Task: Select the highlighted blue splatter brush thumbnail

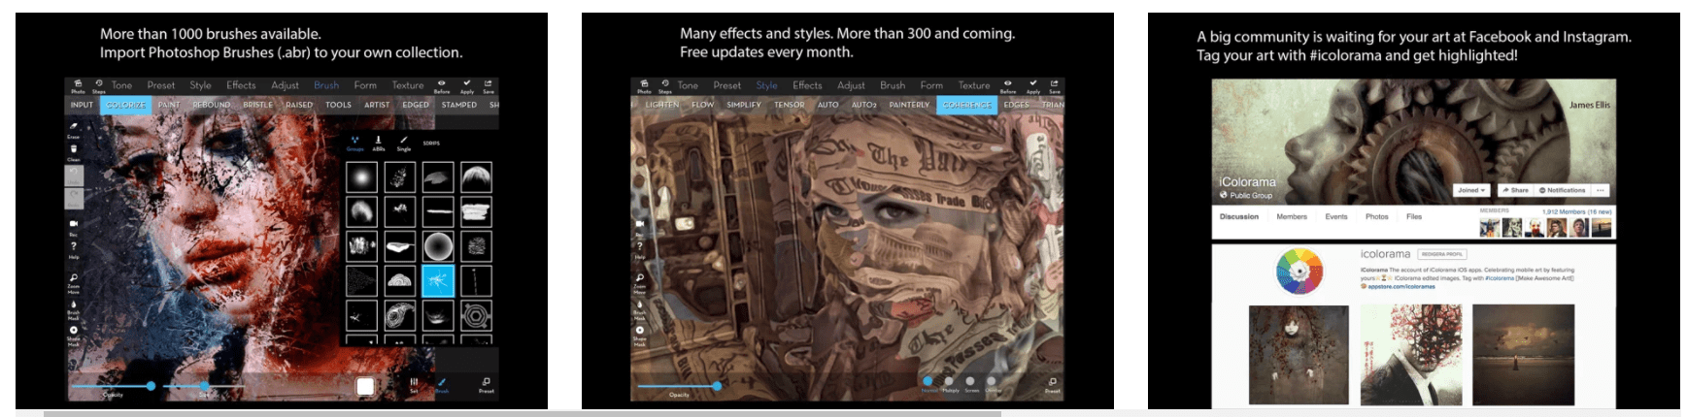Action: [x=438, y=281]
